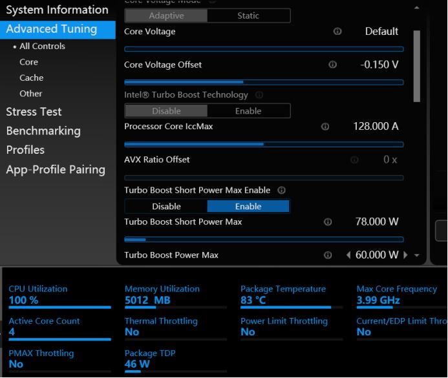
Task: Click info icon next to Core Voltage
Action: point(337,32)
